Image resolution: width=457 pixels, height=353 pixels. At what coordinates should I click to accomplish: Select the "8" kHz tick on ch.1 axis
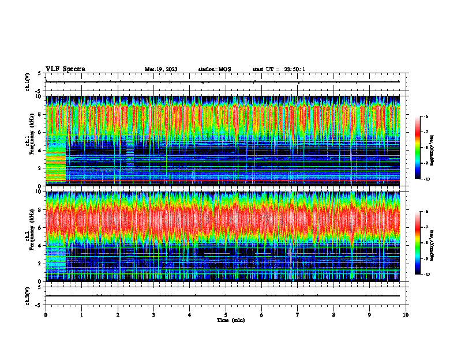(x=40, y=114)
